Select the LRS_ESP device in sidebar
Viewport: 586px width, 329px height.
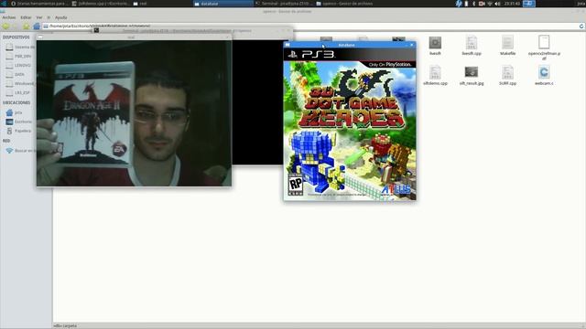pyautogui.click(x=18, y=92)
